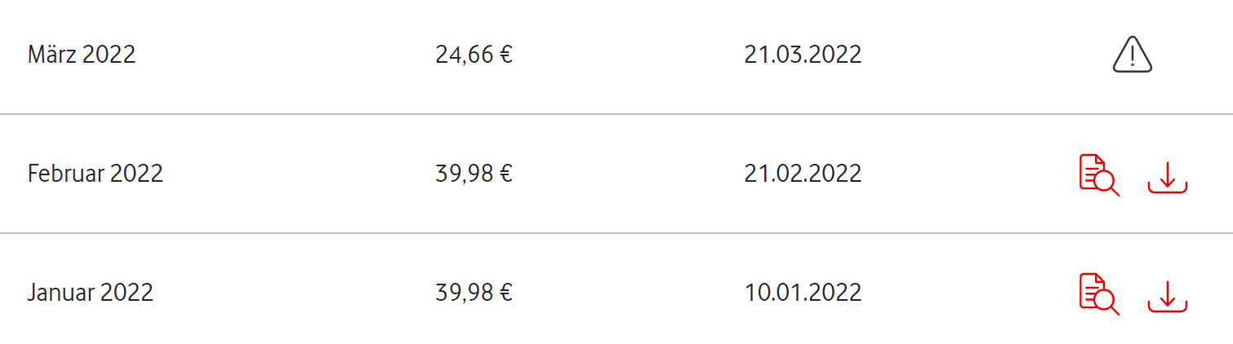Image resolution: width=1233 pixels, height=344 pixels.
Task: Click the date 21.02.2022
Action: click(803, 174)
